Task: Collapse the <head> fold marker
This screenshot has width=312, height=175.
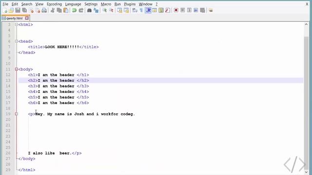Action: point(17,41)
